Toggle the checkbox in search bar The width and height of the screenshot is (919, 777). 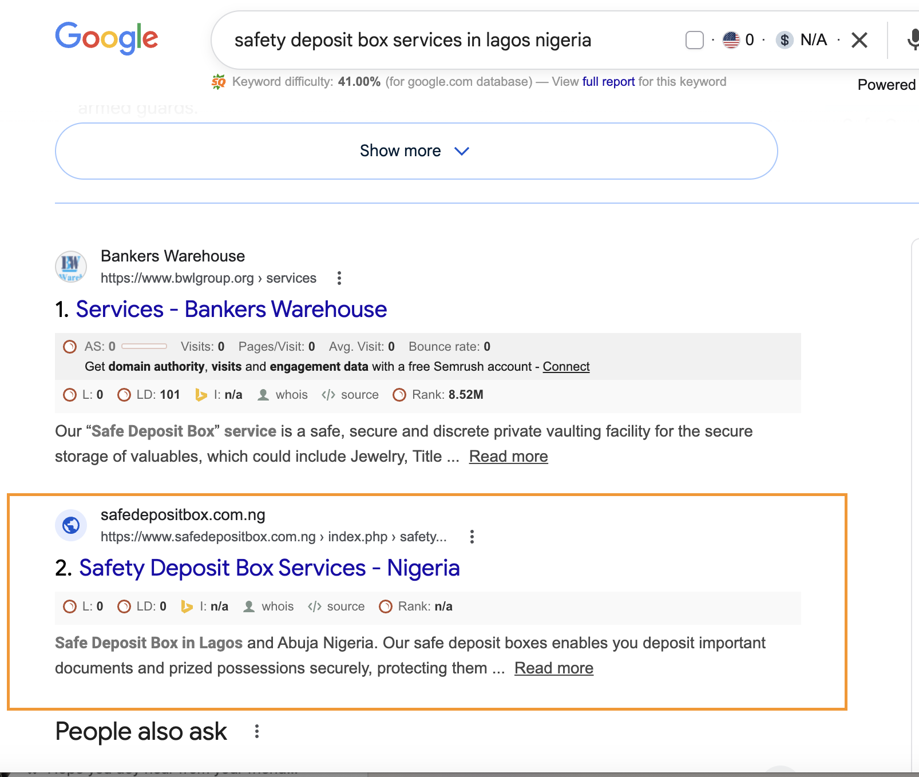point(694,40)
